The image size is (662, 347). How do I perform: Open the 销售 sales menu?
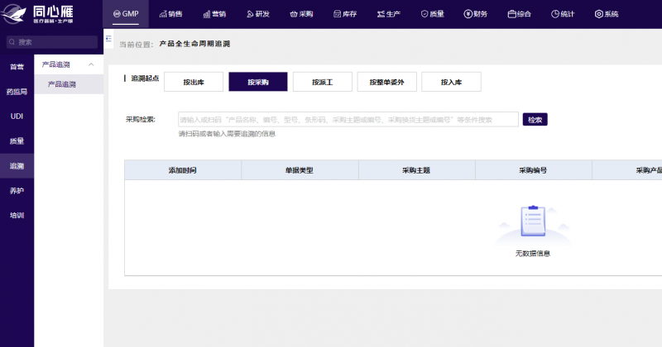click(x=171, y=14)
